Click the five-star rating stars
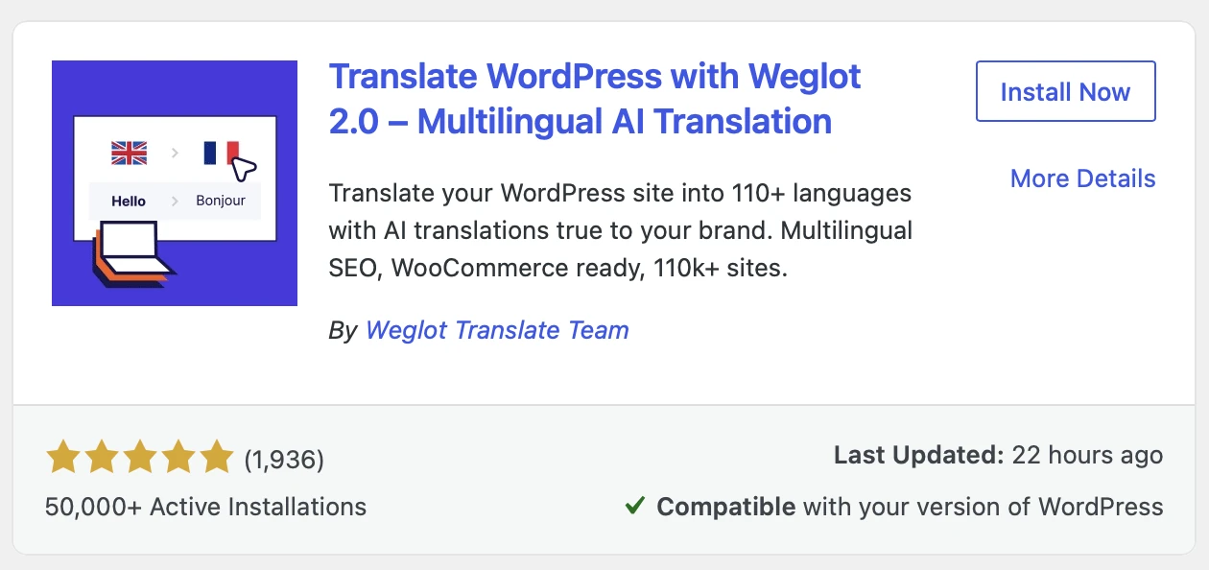This screenshot has width=1209, height=570. [140, 458]
